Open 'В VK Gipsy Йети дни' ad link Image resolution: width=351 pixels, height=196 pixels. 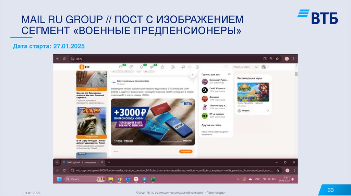pos(91,142)
